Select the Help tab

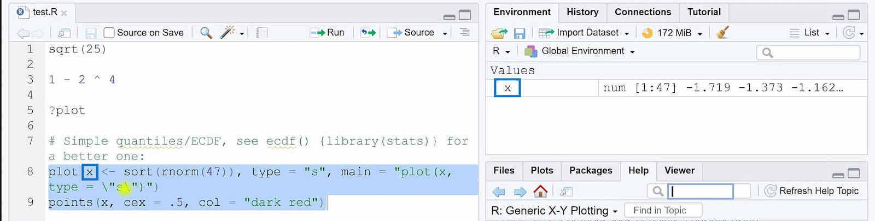coord(638,171)
